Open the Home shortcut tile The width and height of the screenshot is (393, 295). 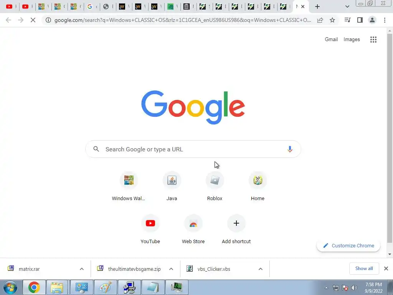point(258,186)
